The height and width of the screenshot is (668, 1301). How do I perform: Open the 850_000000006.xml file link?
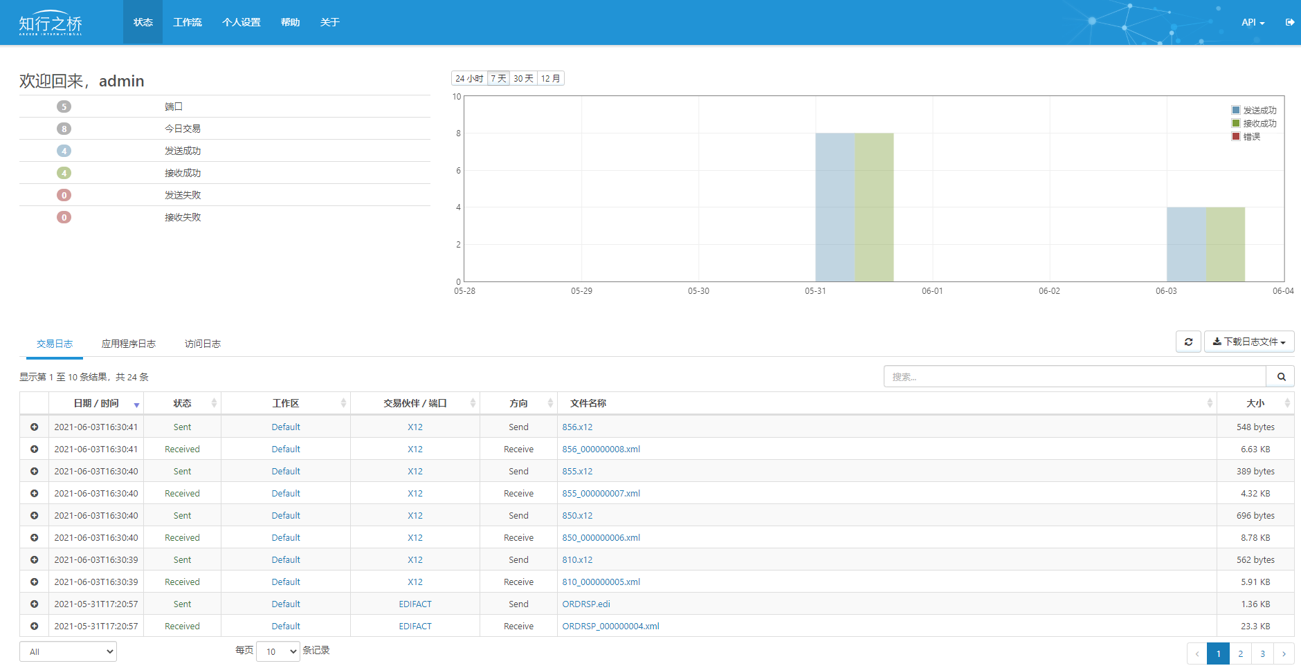601,538
